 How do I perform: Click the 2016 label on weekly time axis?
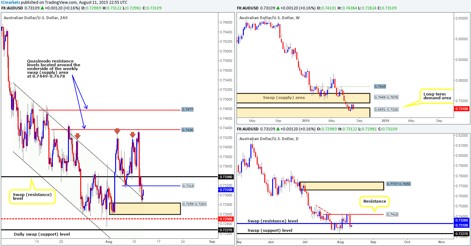point(386,121)
